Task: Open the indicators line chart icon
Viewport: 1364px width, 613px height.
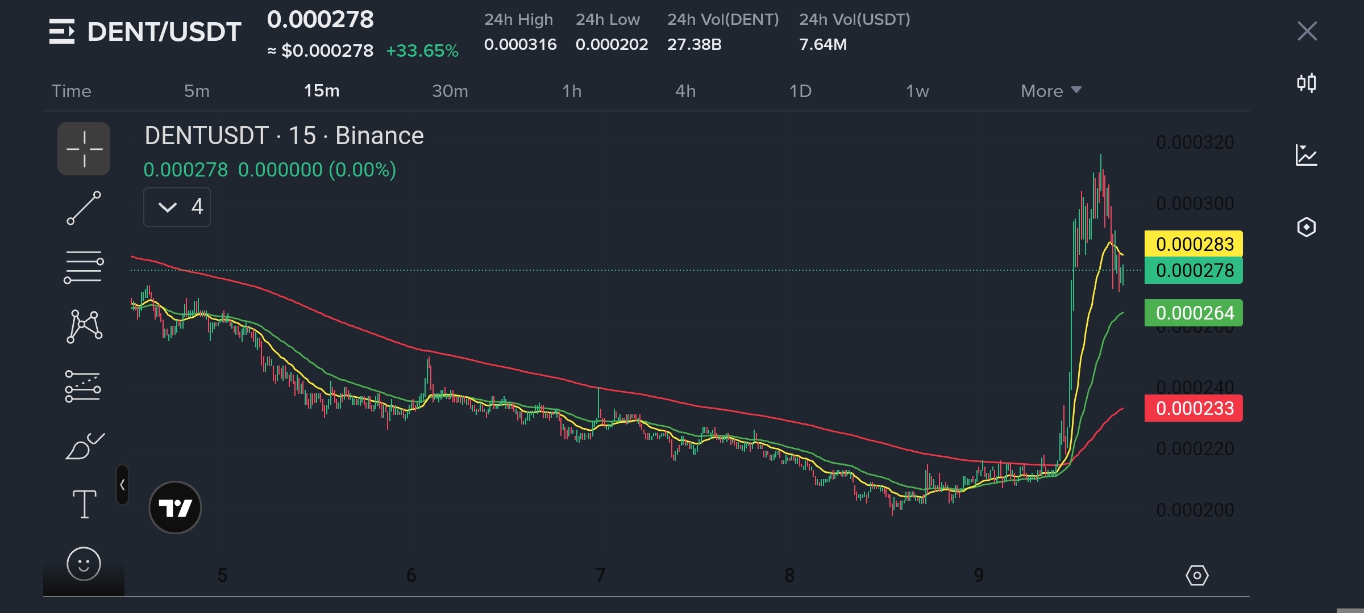Action: 1306,155
